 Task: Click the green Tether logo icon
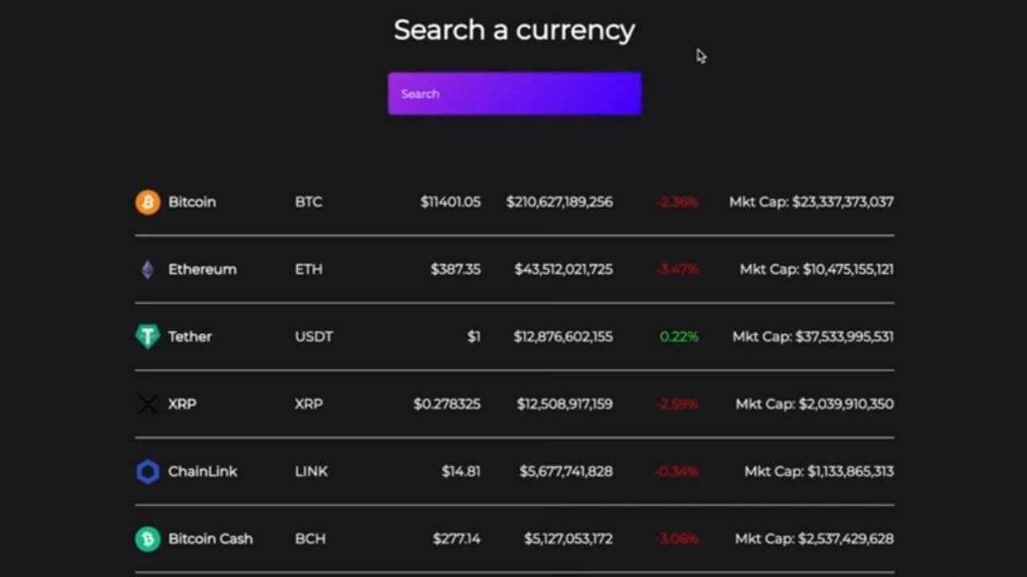148,337
